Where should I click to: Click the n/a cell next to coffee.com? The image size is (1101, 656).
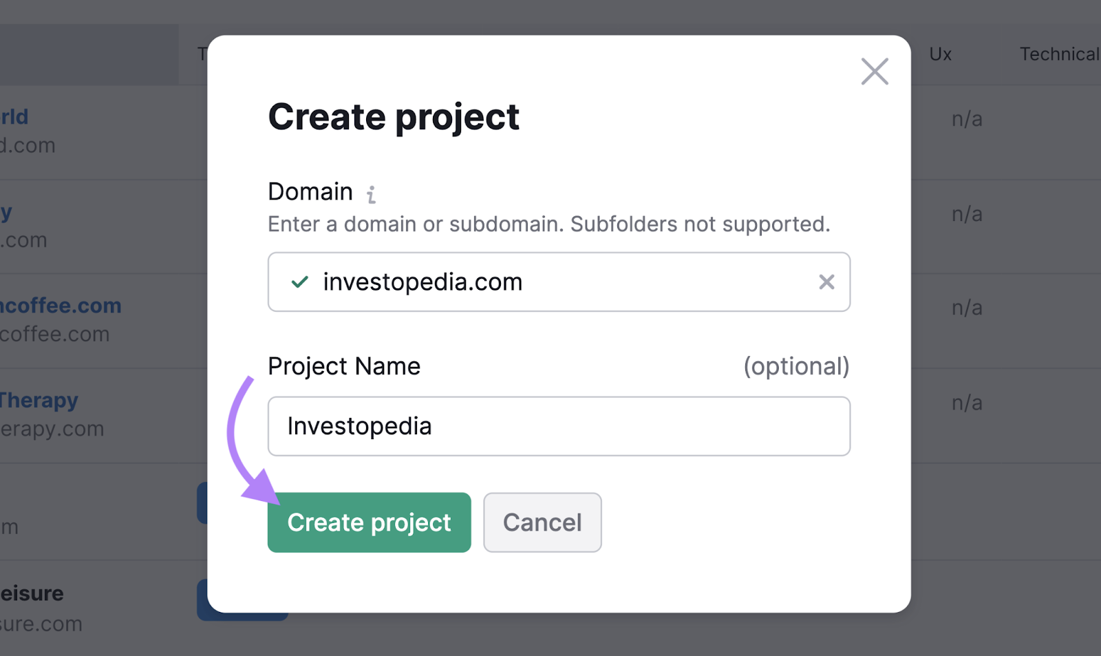[967, 308]
